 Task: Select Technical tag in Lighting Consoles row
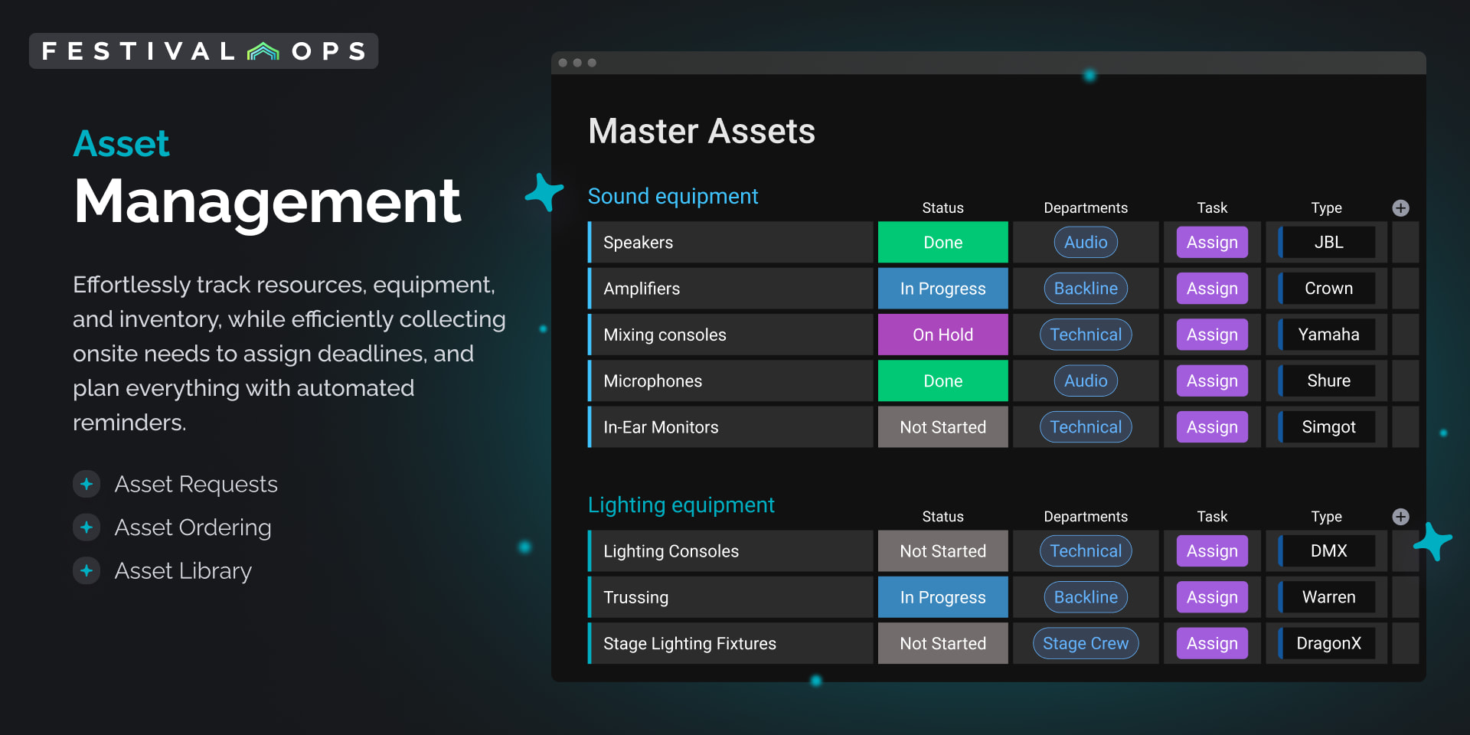[1086, 550]
